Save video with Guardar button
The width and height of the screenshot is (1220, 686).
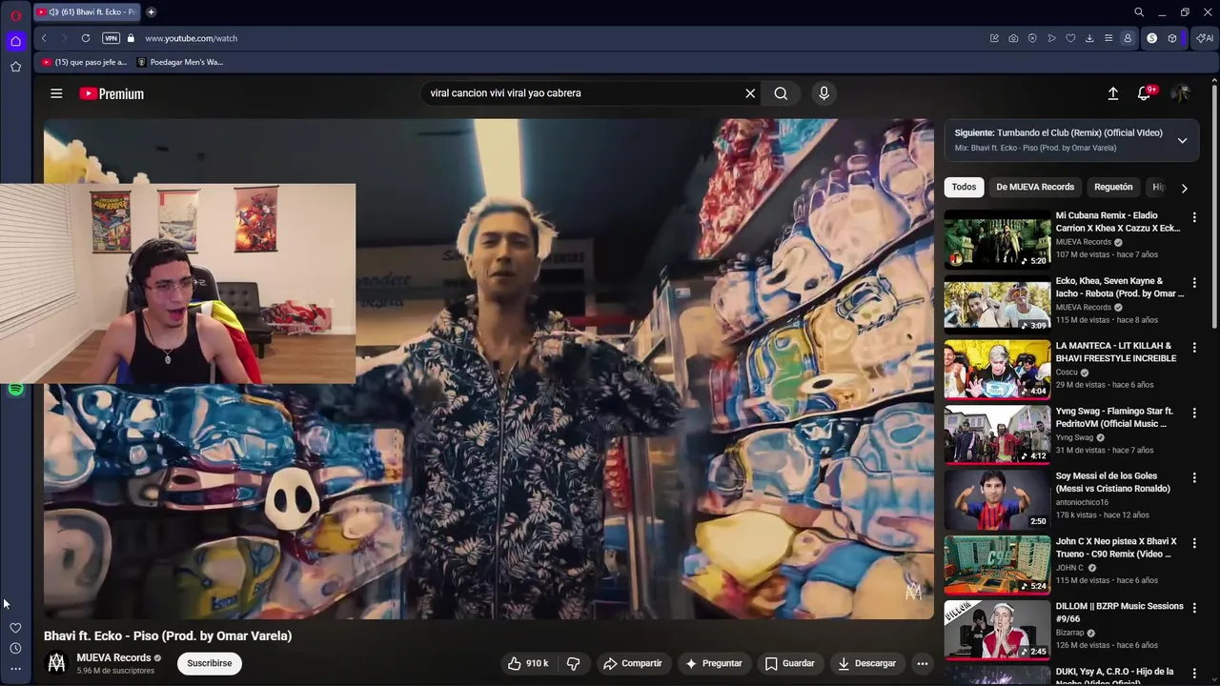[790, 663]
